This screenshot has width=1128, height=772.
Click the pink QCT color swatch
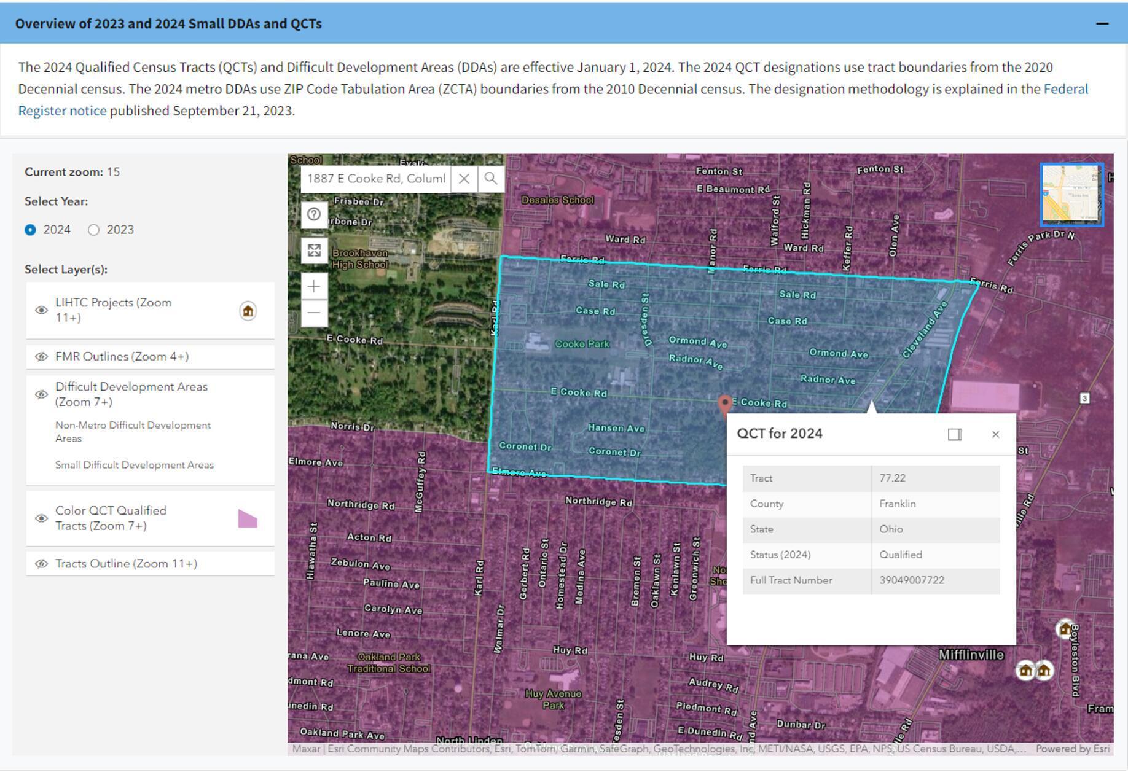(x=248, y=518)
